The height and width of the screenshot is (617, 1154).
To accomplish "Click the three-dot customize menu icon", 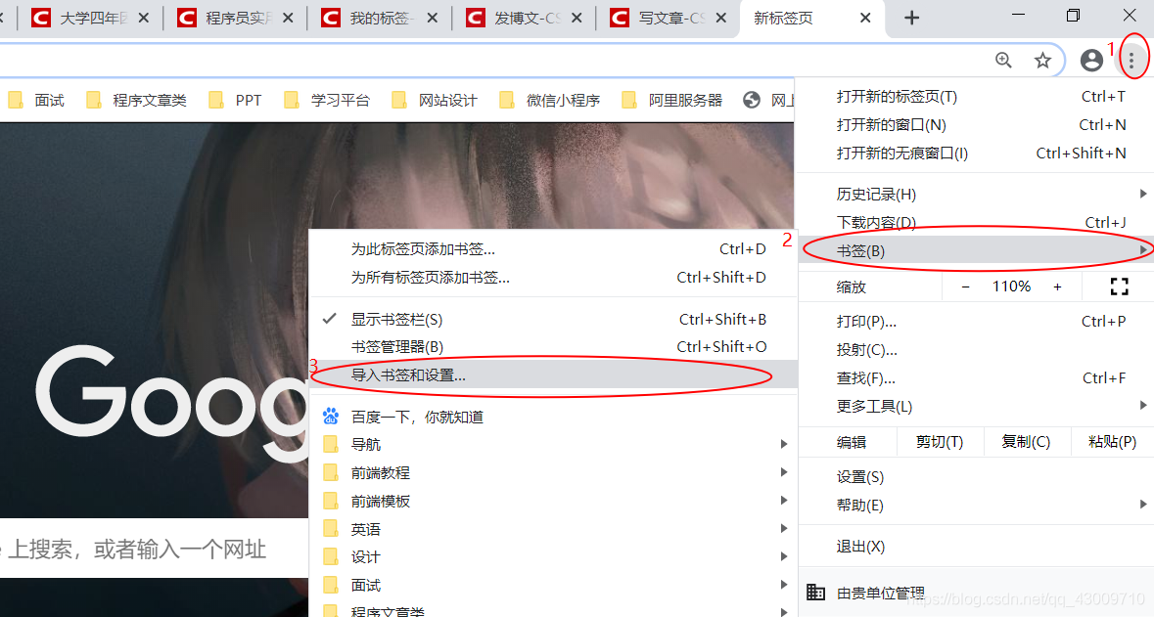I will (x=1132, y=59).
